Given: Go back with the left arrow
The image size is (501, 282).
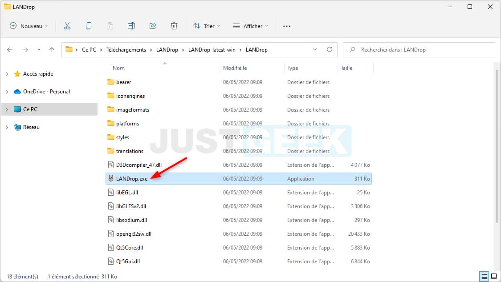Looking at the screenshot, I should tap(10, 50).
